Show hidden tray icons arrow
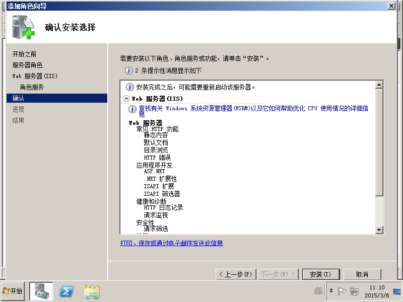The width and height of the screenshot is (403, 302). pos(331,291)
